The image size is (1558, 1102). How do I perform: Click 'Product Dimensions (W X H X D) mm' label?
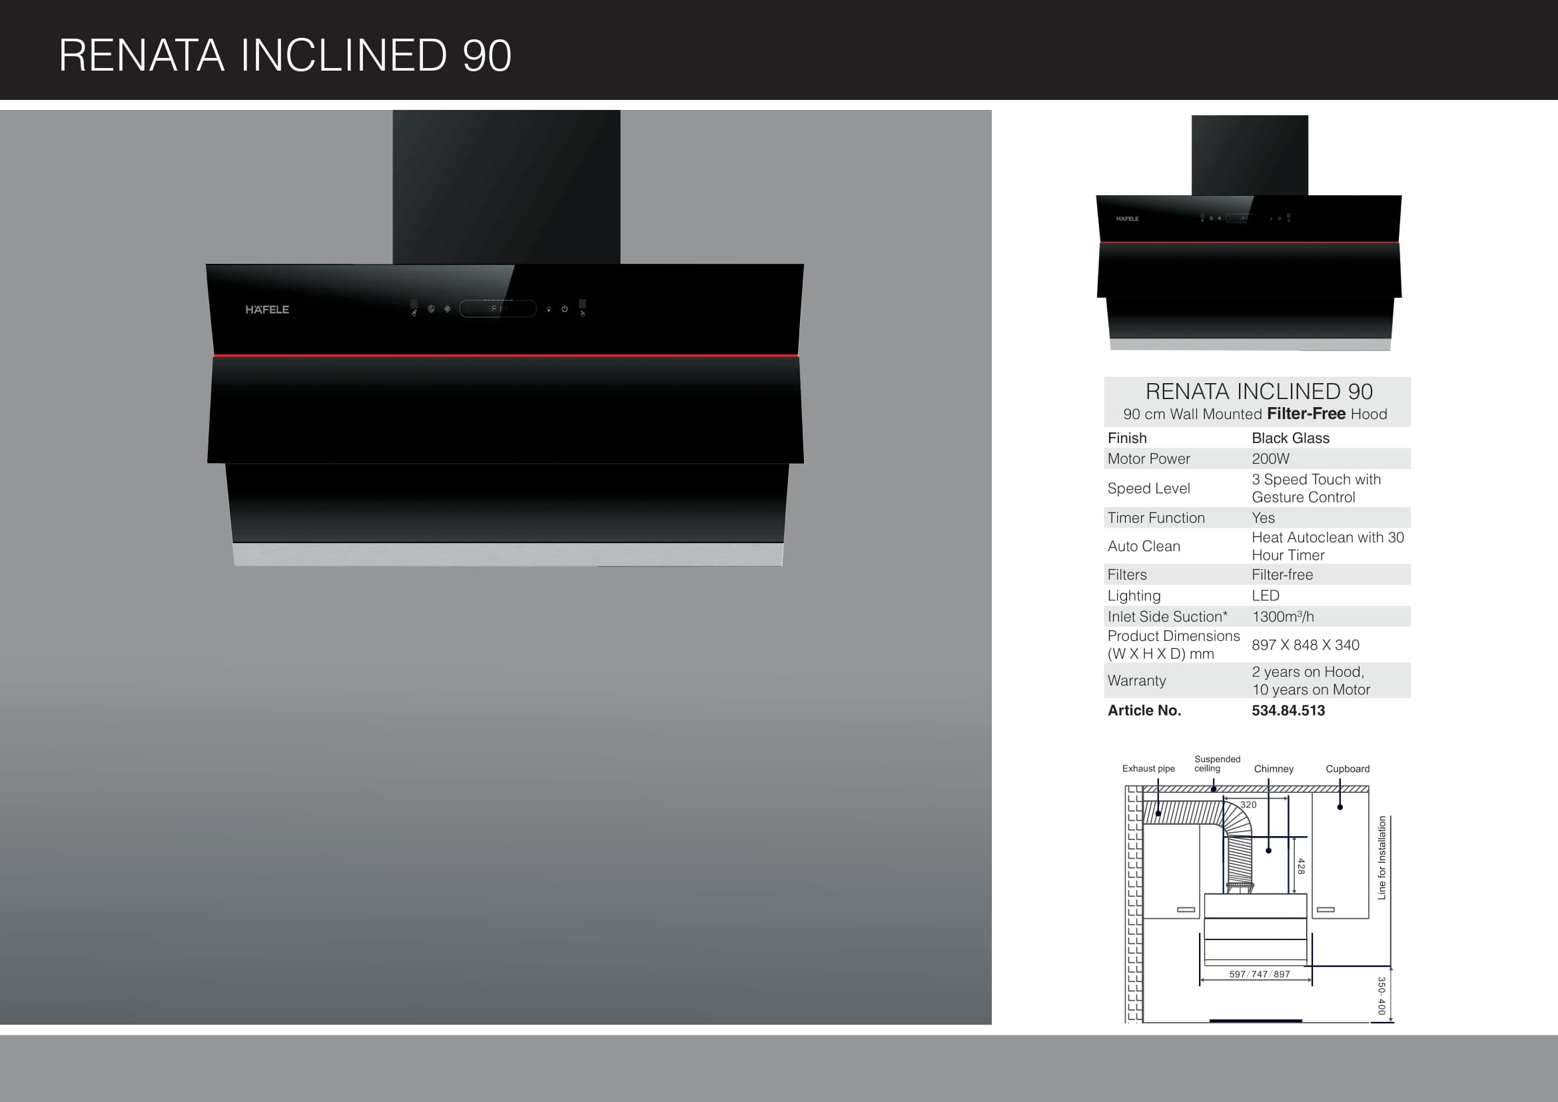(1174, 645)
